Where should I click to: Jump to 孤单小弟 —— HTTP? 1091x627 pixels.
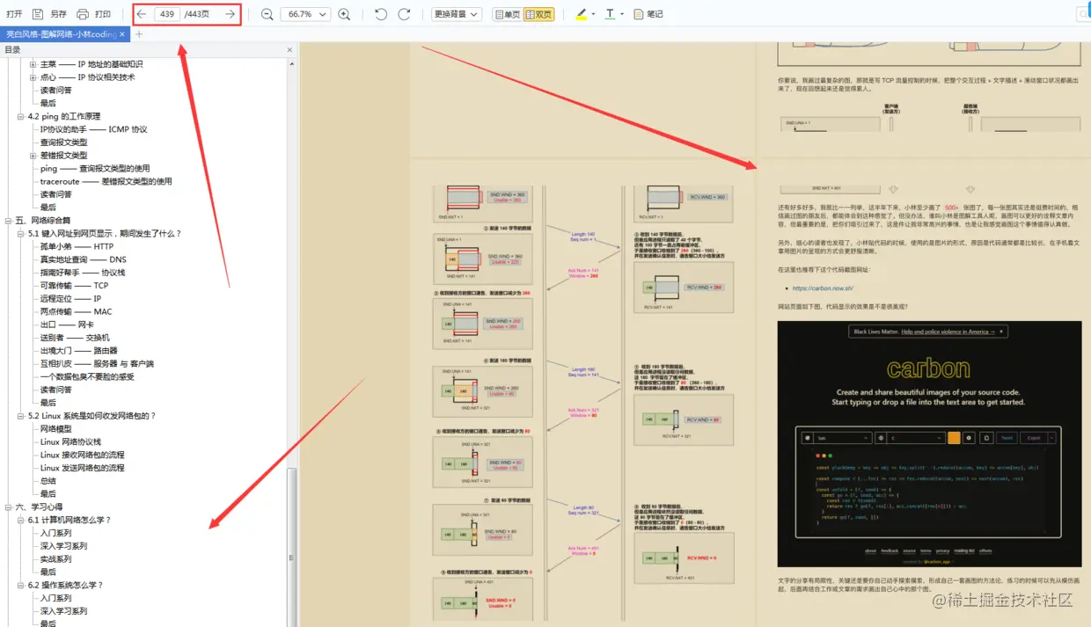(x=77, y=246)
